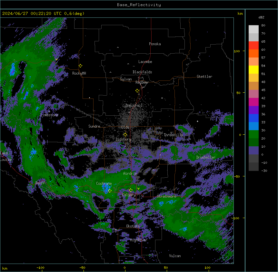Select the yellow diamond marker south of RedDeer
Screen dimensions: 278x272
137,91
